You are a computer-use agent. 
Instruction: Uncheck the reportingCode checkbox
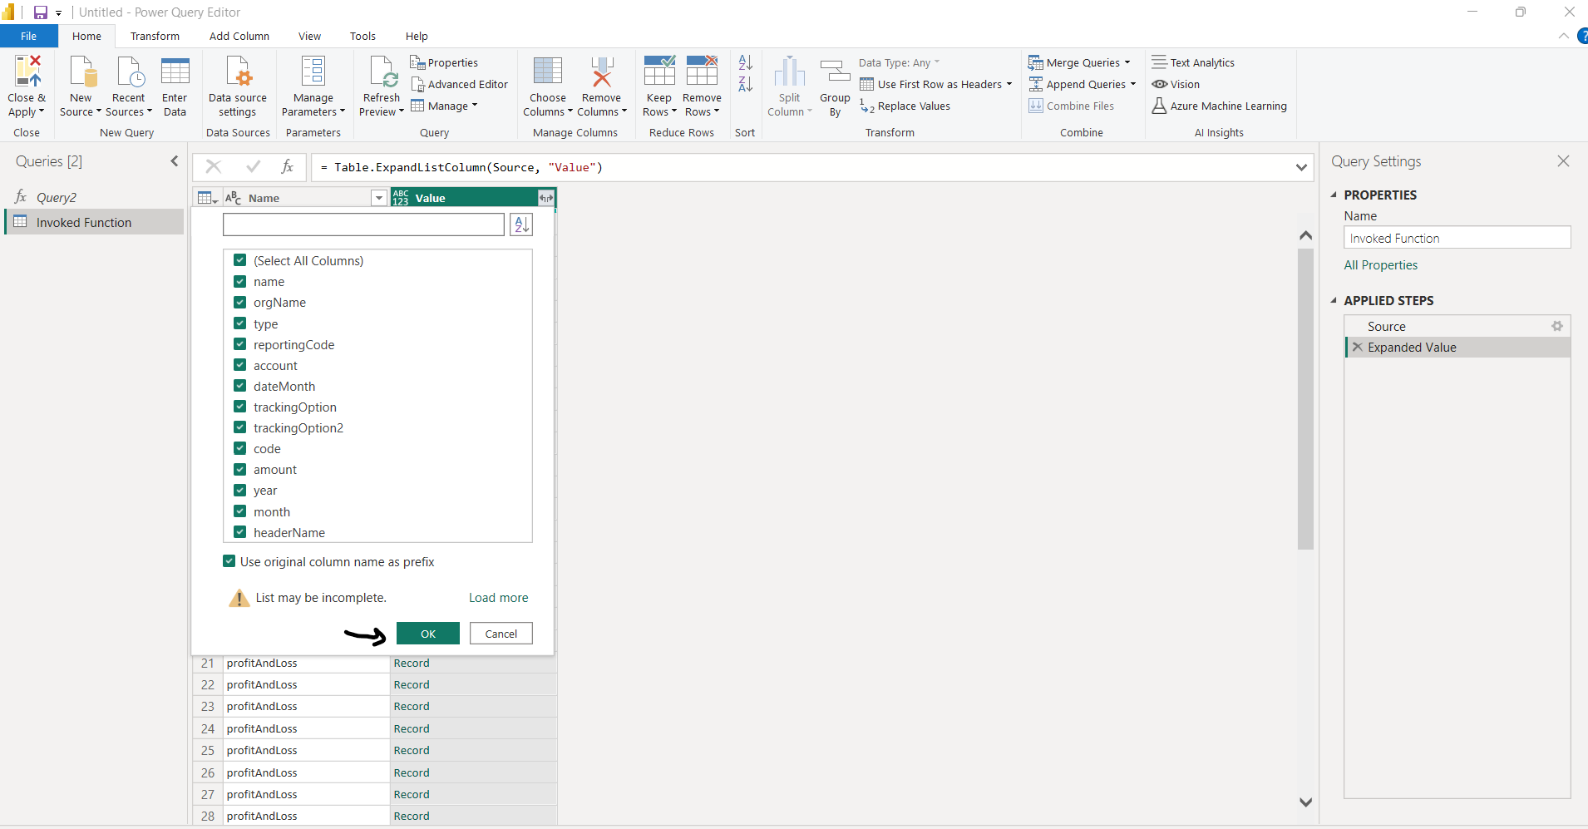pyautogui.click(x=239, y=344)
